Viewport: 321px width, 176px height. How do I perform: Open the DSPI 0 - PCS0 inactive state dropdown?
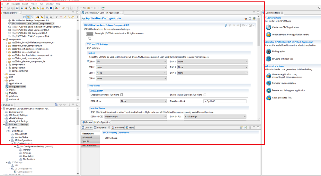[x=136, y=116]
